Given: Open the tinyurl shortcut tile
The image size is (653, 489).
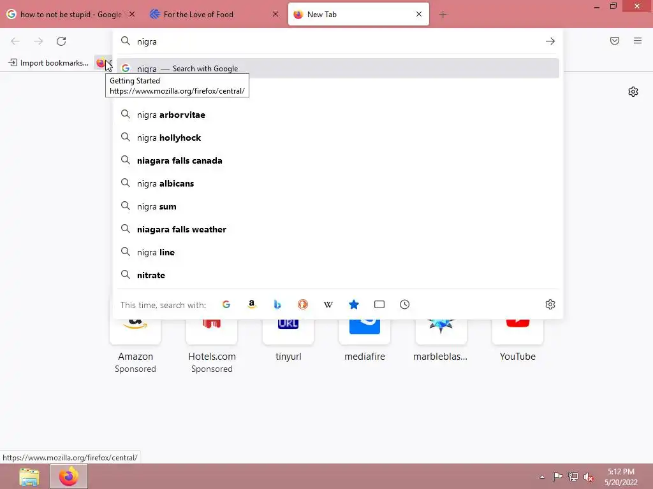Looking at the screenshot, I should point(288,342).
